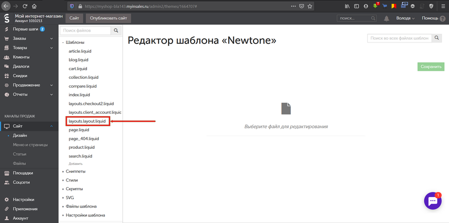Click the Опубликовать сайт button
Image resolution: width=449 pixels, height=223 pixels.
coord(109,18)
